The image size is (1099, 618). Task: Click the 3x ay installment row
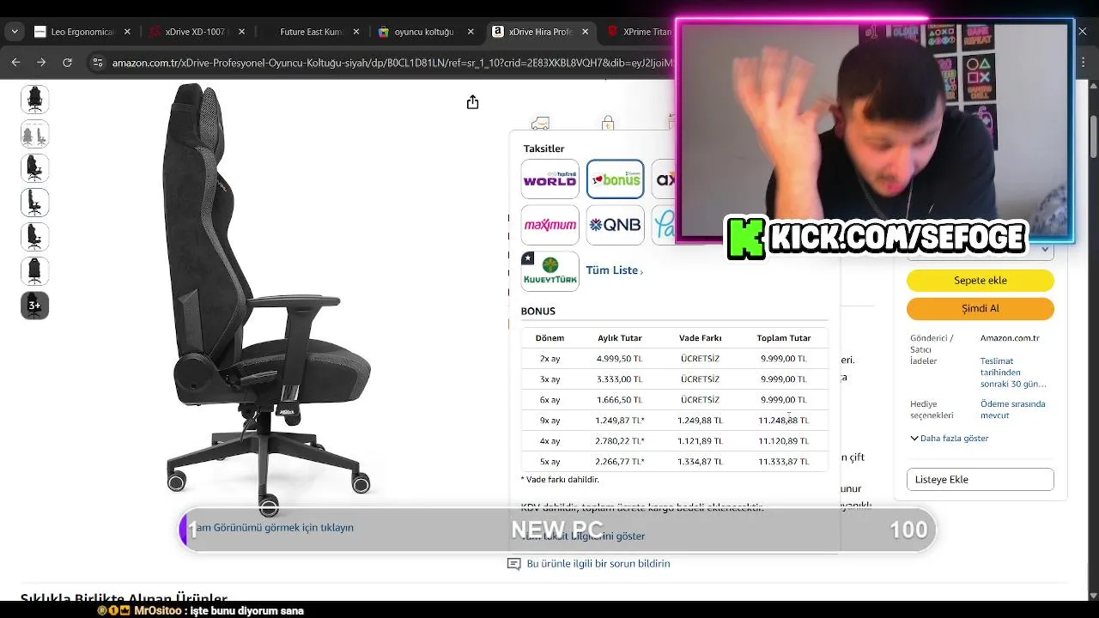[675, 379]
